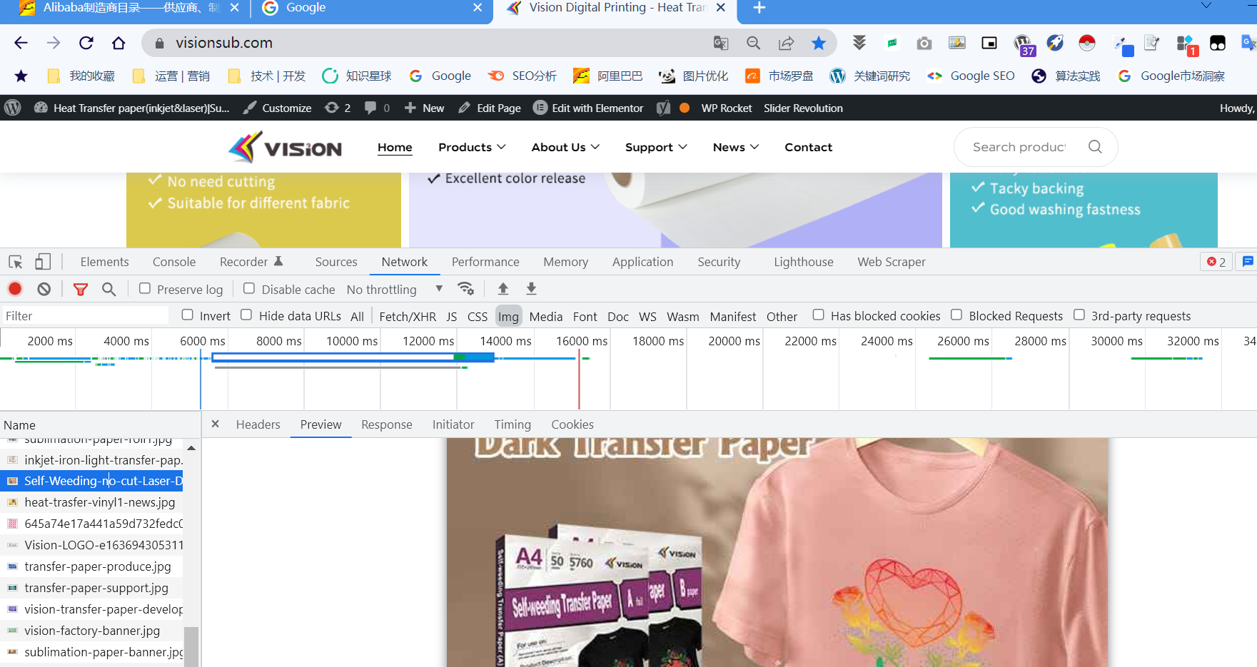Click New in the WordPress admin bar
1257x667 pixels.
[425, 108]
